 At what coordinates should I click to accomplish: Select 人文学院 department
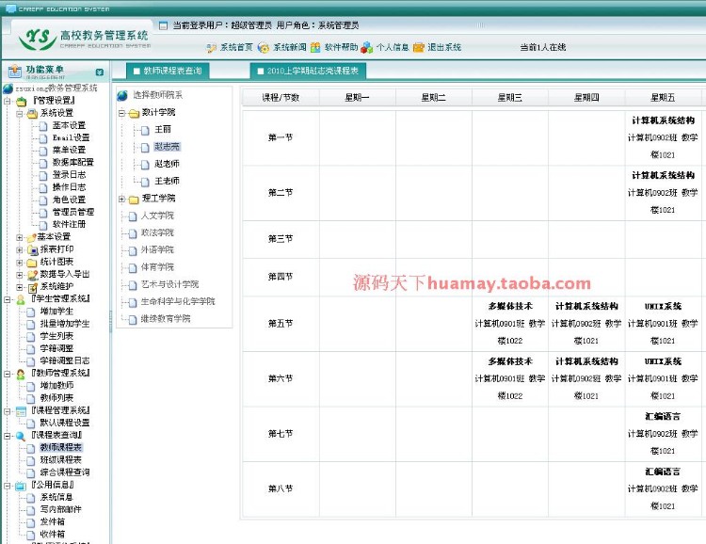click(x=157, y=216)
